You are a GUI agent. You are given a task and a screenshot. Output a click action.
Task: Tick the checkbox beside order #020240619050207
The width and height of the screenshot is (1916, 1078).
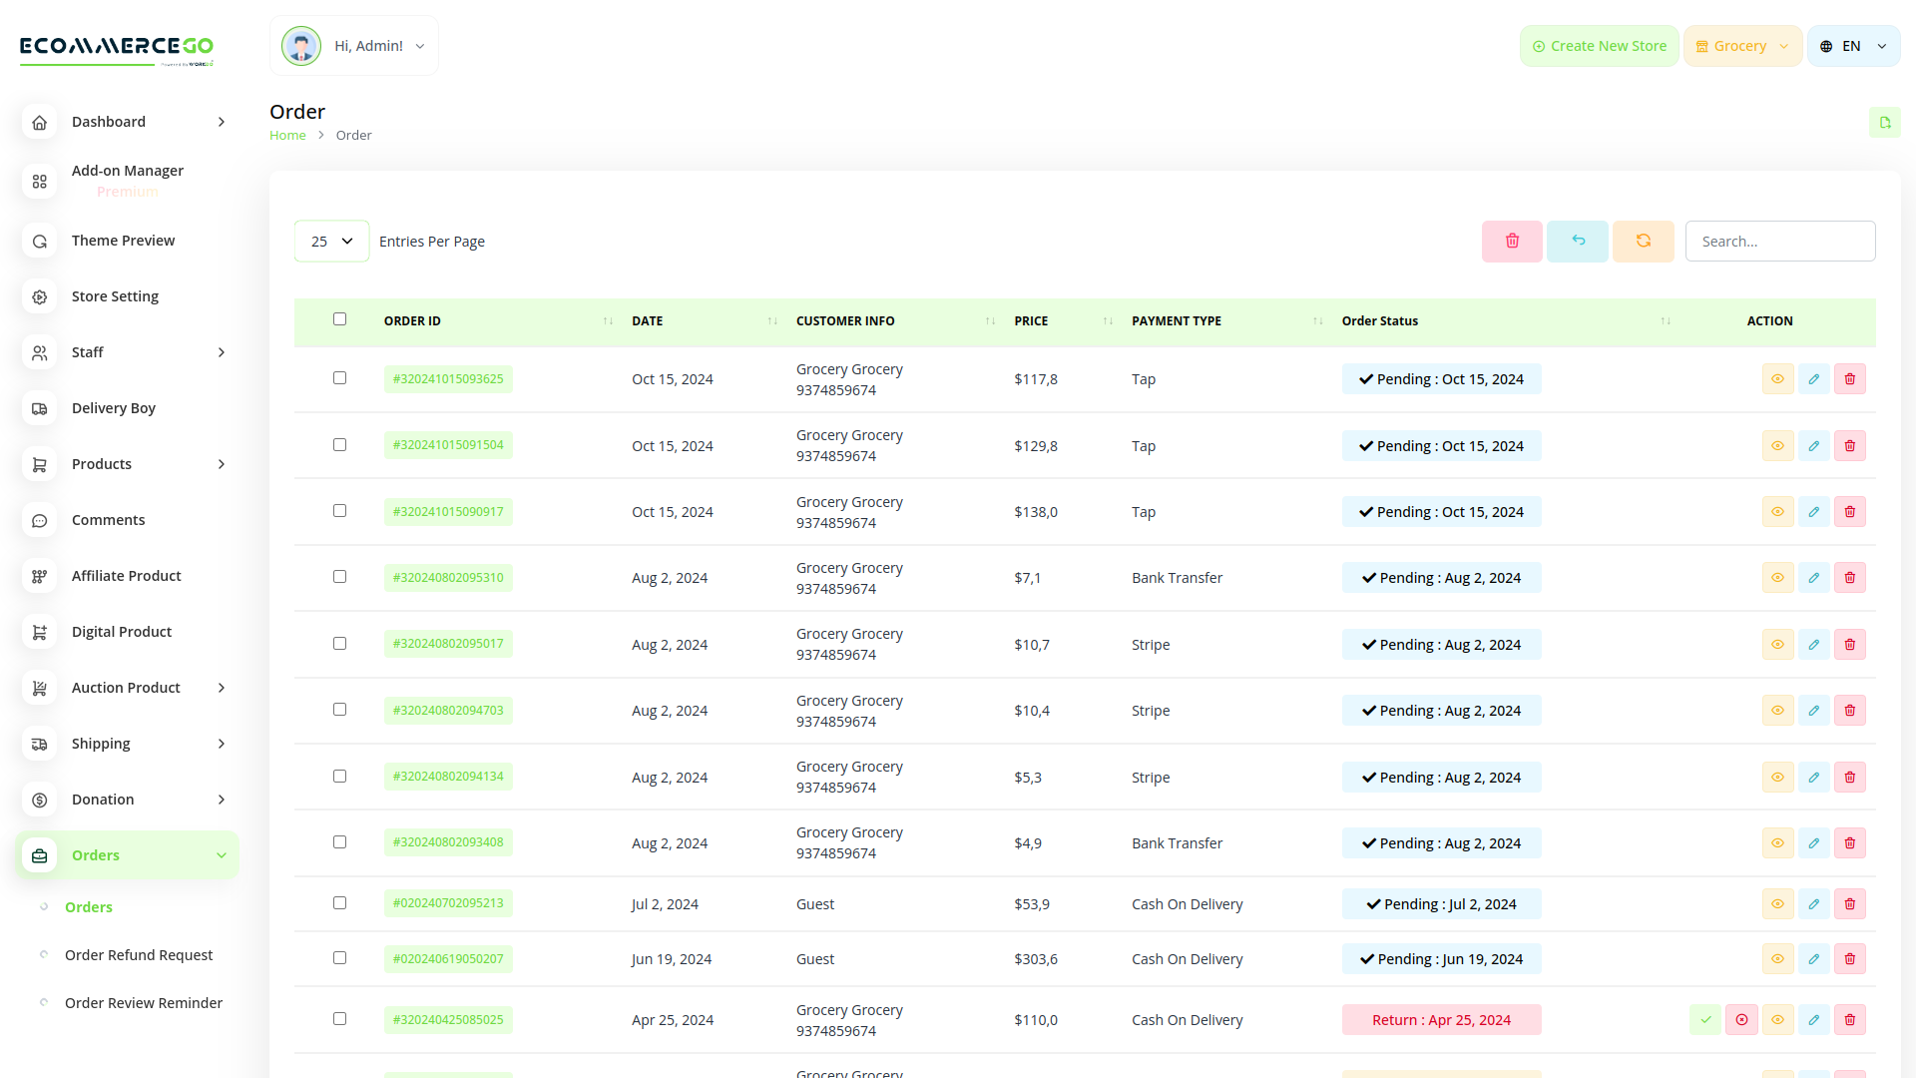click(339, 957)
